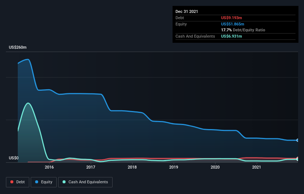
Task: Click the blue Equity legend dot
Action: coord(37,182)
